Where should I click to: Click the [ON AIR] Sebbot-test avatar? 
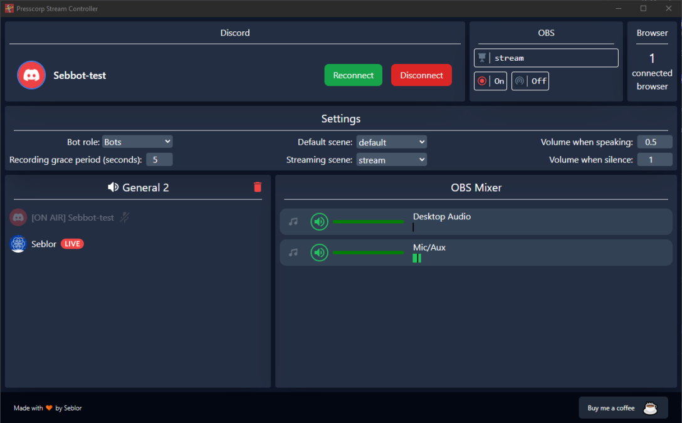click(18, 217)
